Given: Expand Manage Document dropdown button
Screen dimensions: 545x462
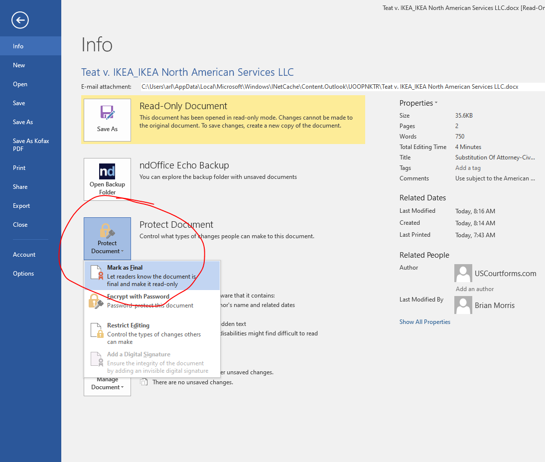Looking at the screenshot, I should [108, 387].
